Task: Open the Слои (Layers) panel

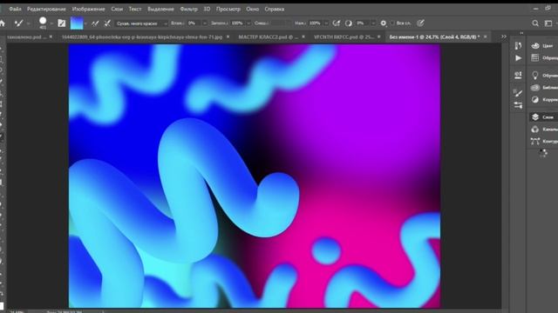Action: pos(543,117)
